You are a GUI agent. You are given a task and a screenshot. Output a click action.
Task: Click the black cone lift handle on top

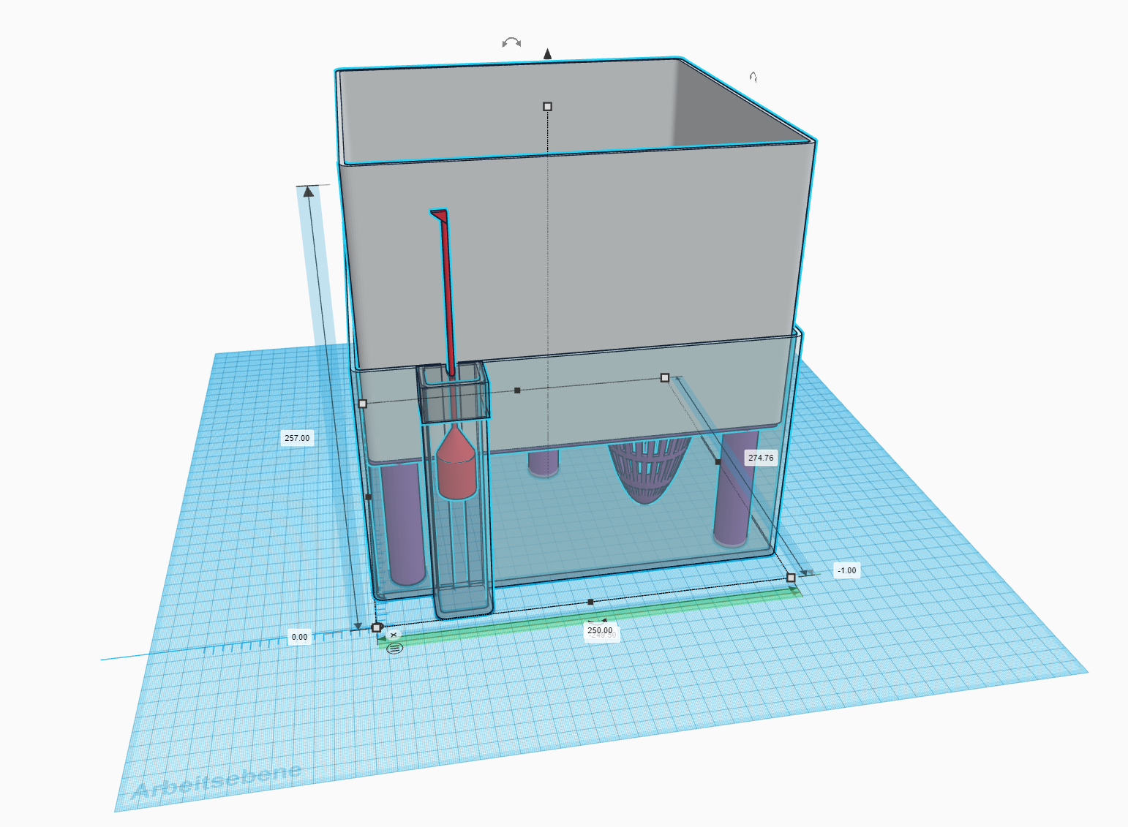(x=547, y=53)
